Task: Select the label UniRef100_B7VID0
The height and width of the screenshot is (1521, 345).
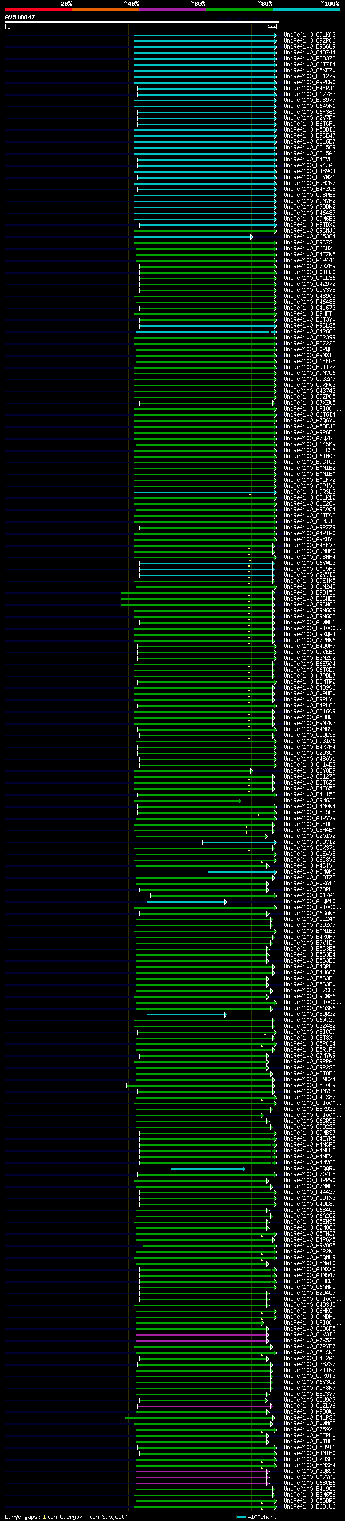Action: [309, 943]
